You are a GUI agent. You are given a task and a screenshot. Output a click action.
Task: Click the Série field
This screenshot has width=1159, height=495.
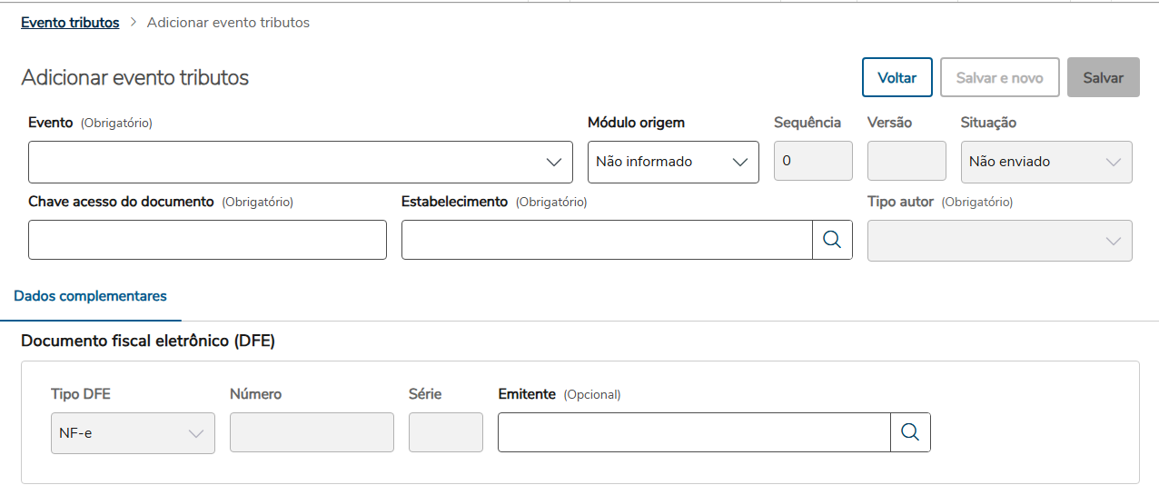pos(445,432)
